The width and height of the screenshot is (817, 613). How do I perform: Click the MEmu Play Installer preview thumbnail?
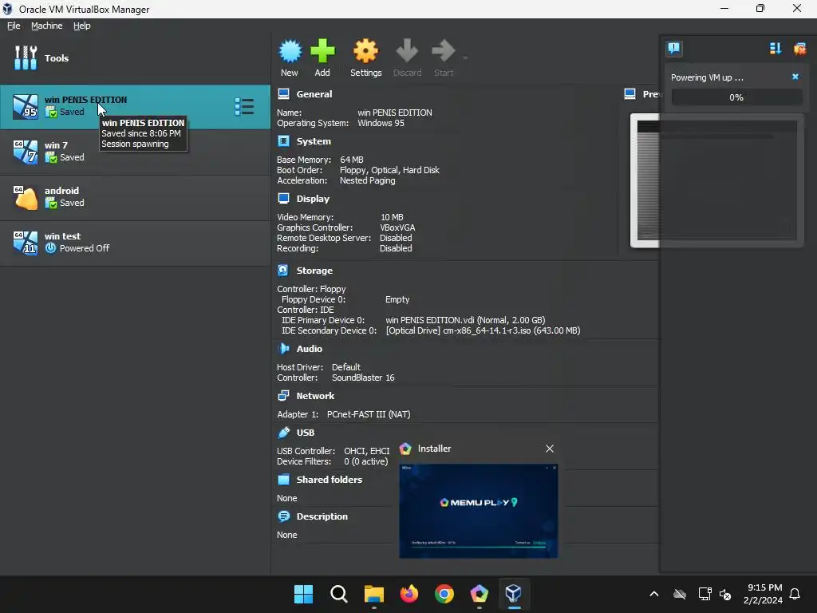coord(479,511)
